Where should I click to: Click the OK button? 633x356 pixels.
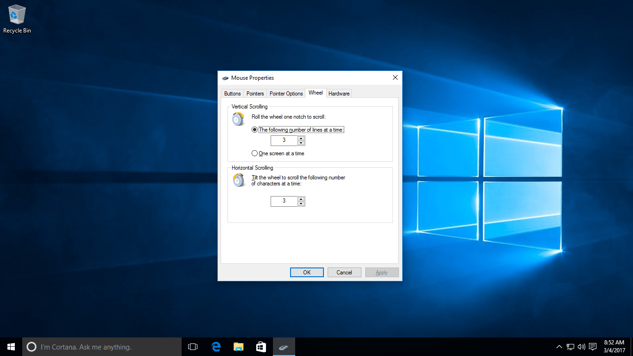pyautogui.click(x=307, y=272)
